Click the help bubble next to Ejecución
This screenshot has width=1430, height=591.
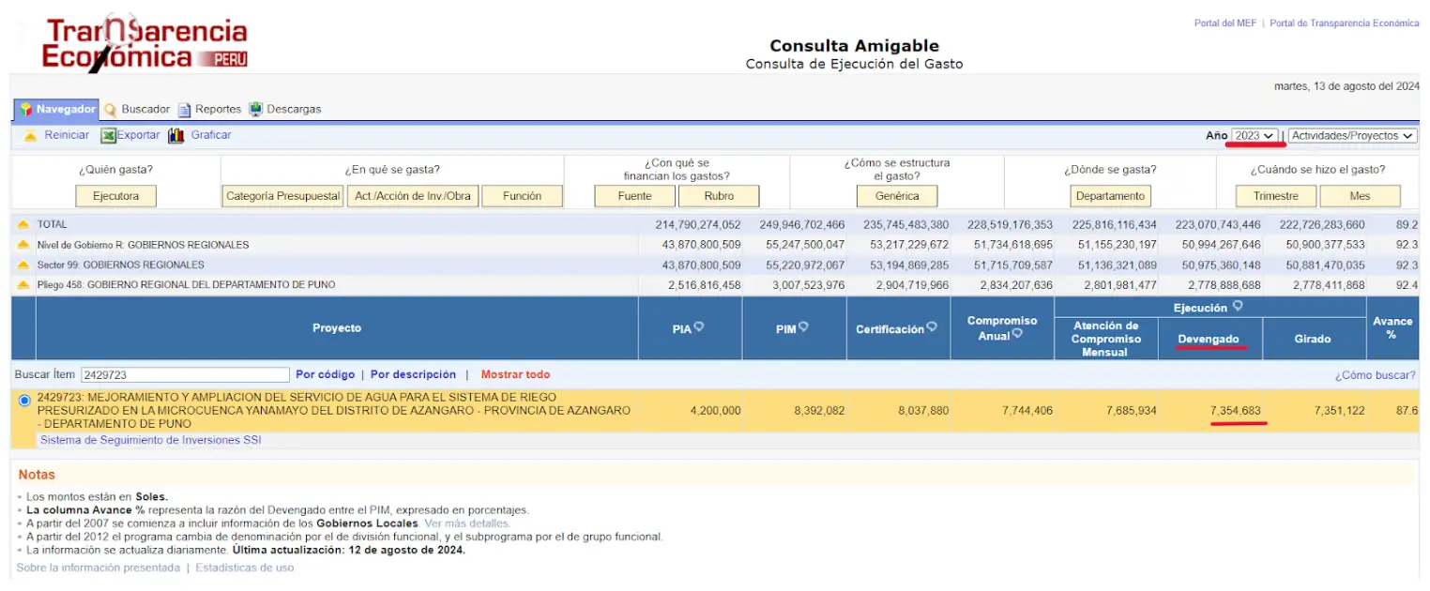coord(1238,307)
